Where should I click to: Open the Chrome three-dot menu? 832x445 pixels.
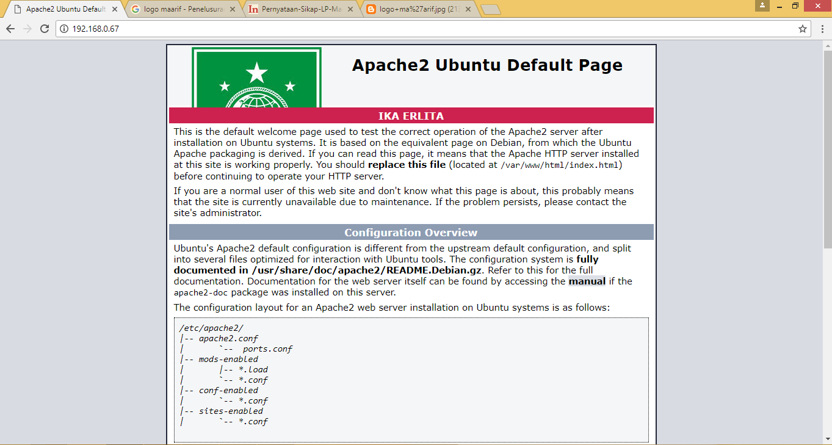(x=822, y=29)
